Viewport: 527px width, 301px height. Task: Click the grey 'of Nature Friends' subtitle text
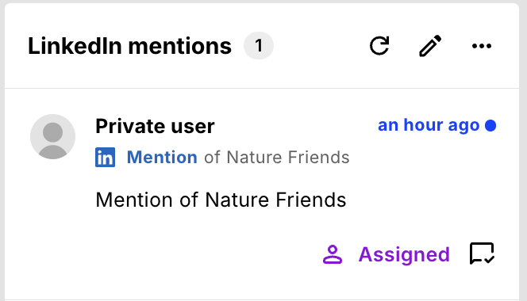click(x=277, y=157)
